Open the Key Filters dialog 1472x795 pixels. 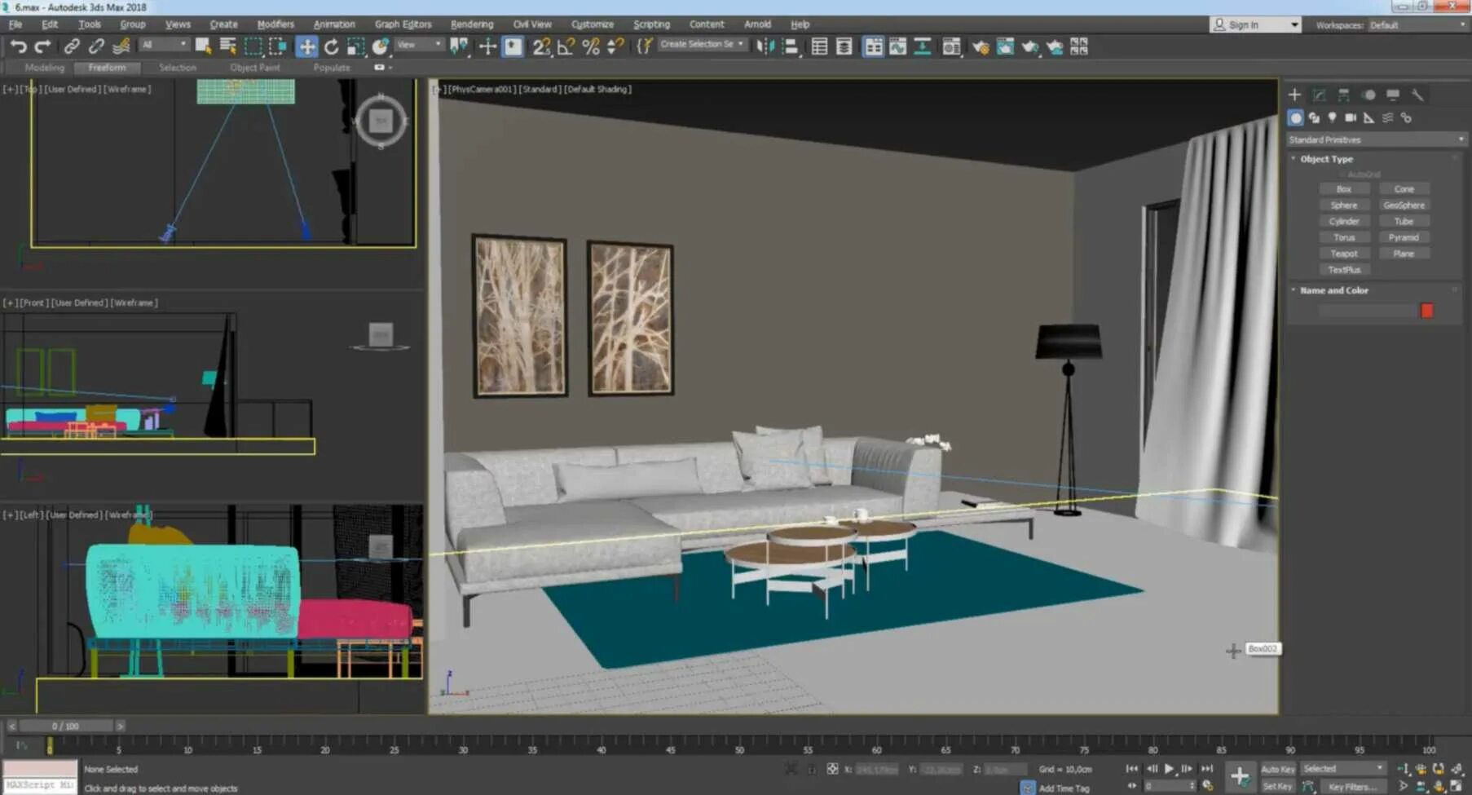click(1352, 787)
